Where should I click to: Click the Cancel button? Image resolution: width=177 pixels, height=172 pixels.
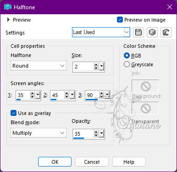(92, 162)
